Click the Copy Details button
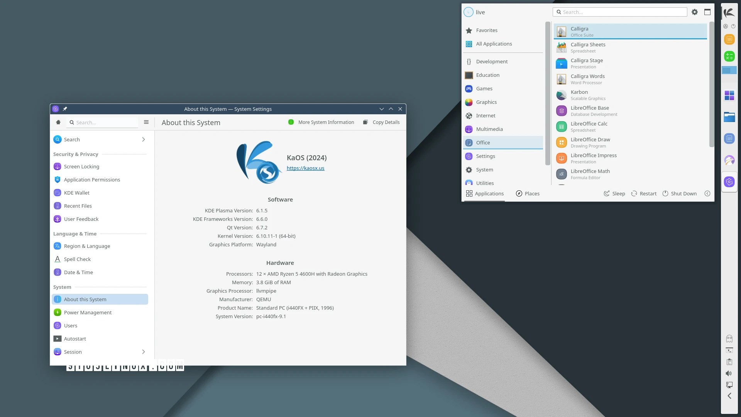 coord(381,122)
